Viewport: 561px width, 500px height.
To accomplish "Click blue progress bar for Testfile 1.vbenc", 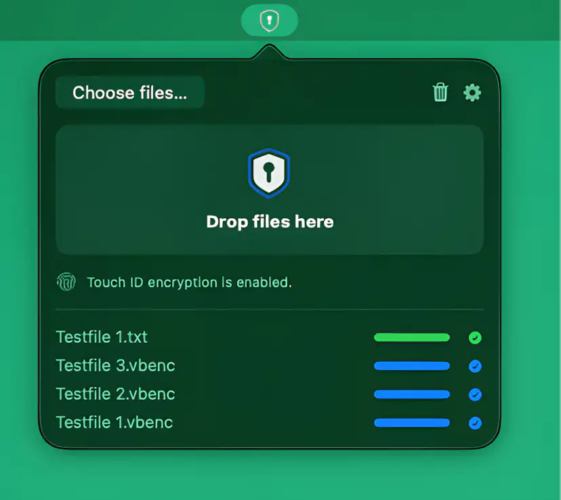I will click(x=412, y=423).
